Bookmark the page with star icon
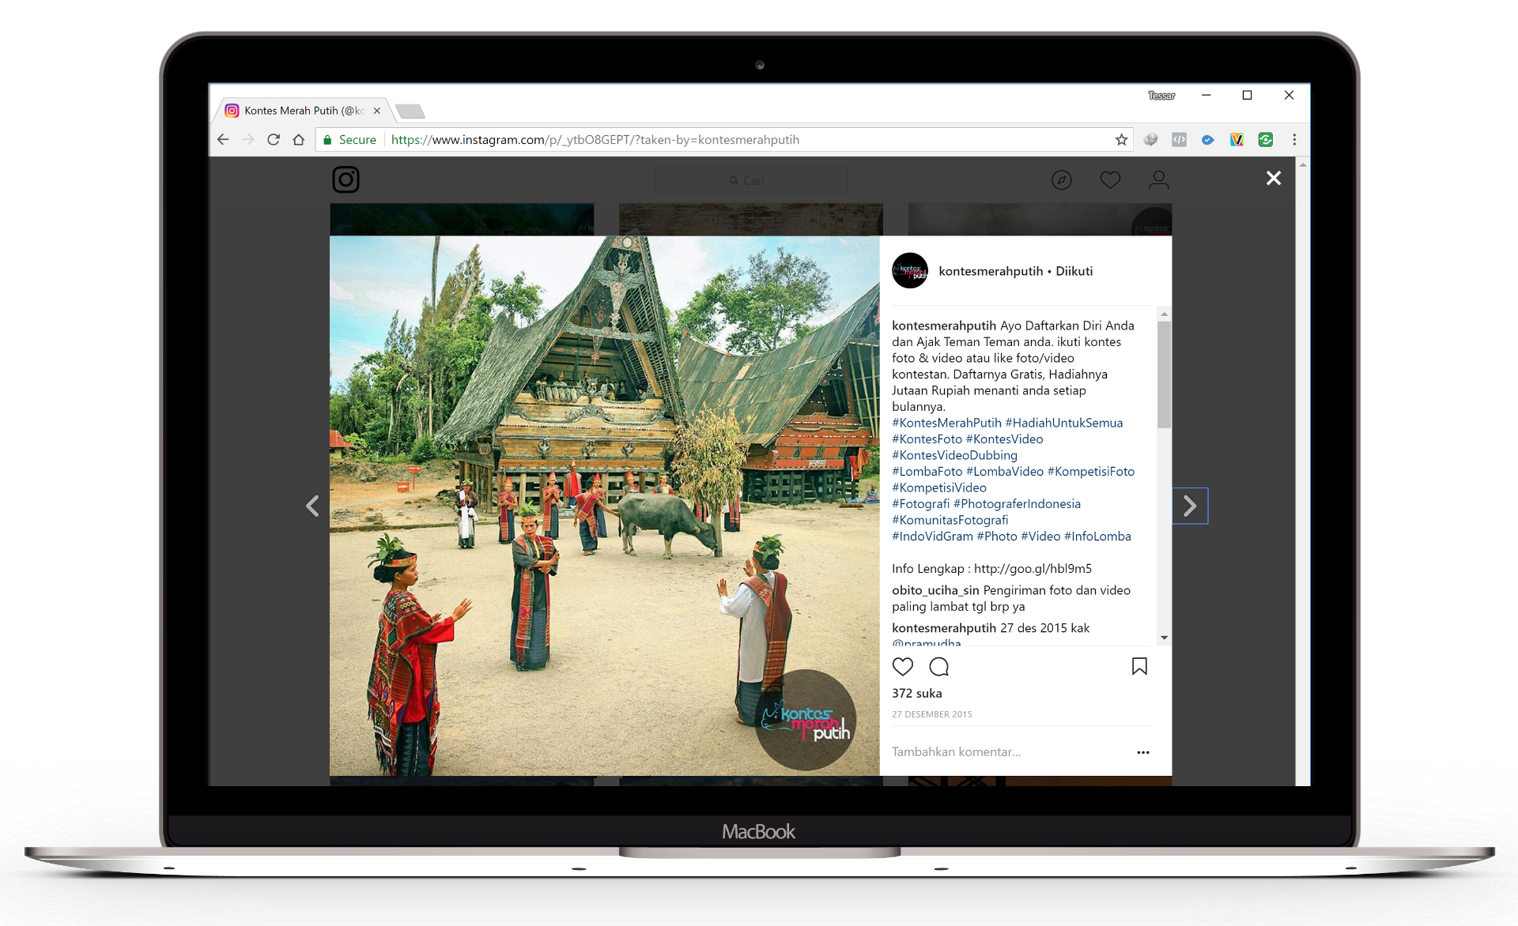1518x926 pixels. click(1121, 140)
